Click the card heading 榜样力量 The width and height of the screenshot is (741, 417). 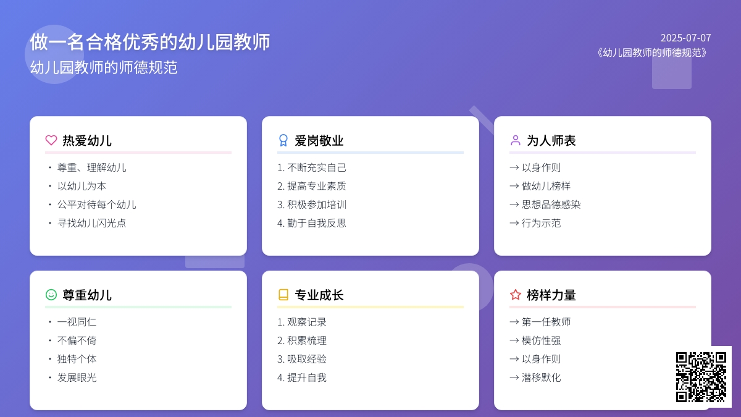click(x=551, y=295)
